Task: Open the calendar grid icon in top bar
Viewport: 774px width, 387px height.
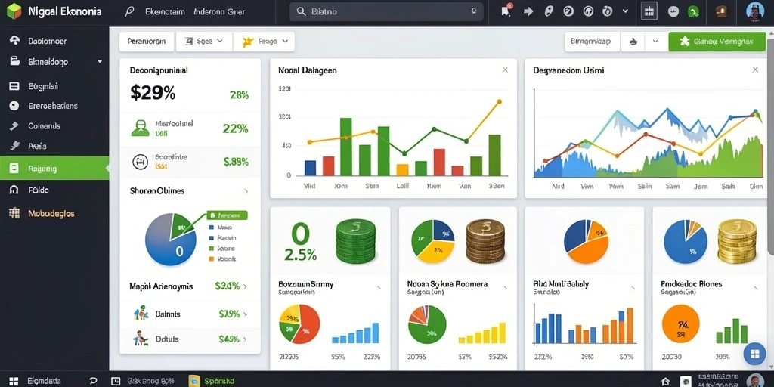Action: 649,11
